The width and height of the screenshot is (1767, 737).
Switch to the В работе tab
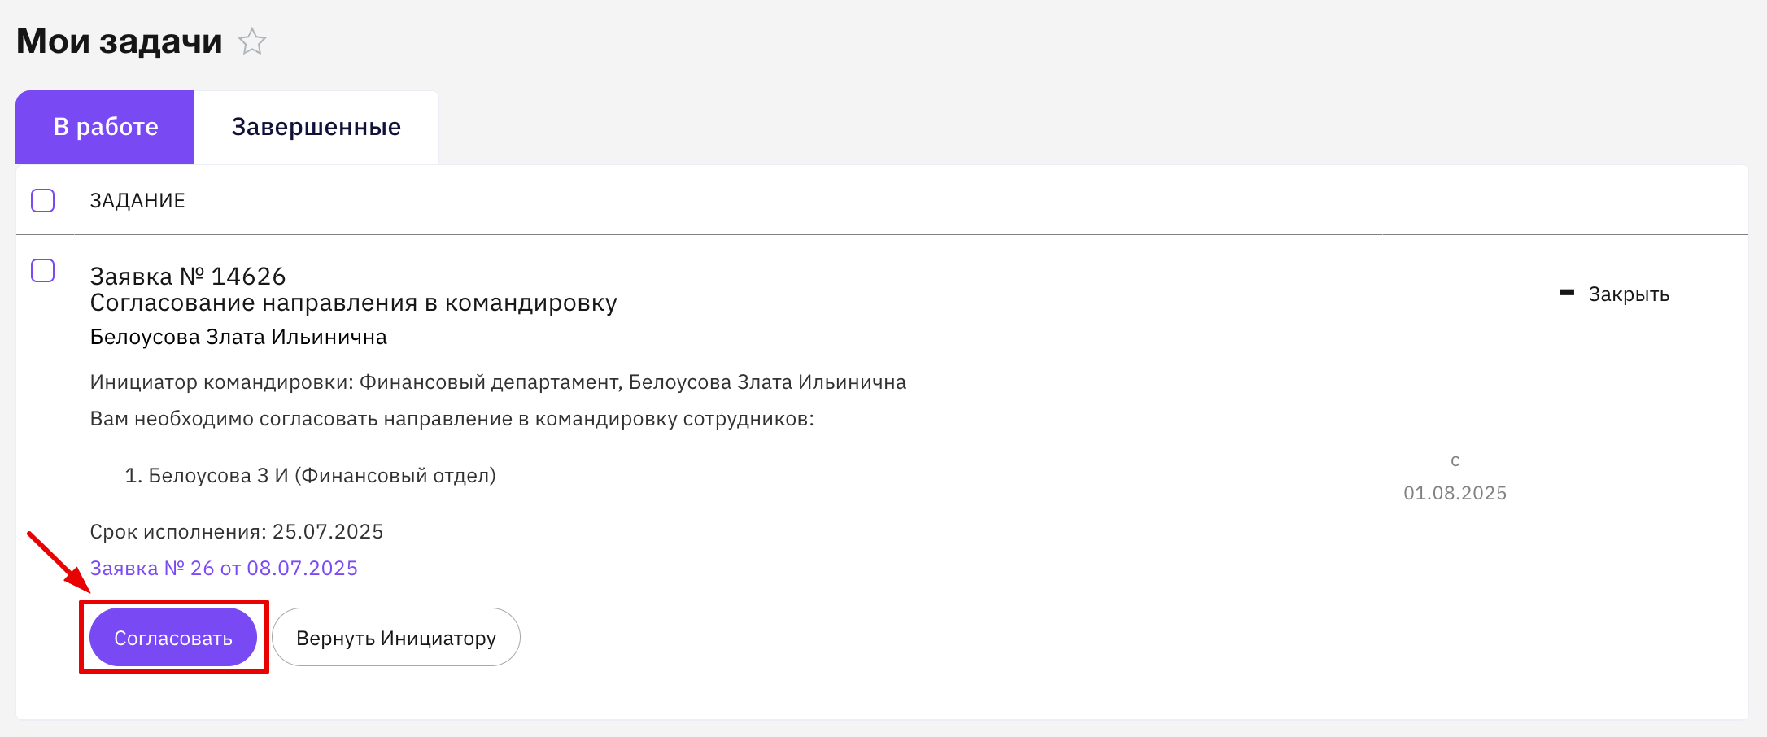[x=105, y=127]
